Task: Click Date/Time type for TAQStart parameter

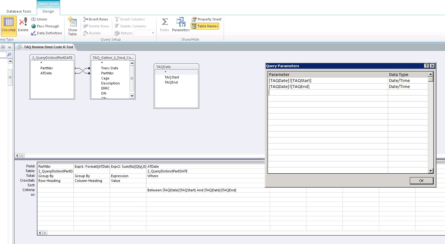Action: (x=408, y=80)
